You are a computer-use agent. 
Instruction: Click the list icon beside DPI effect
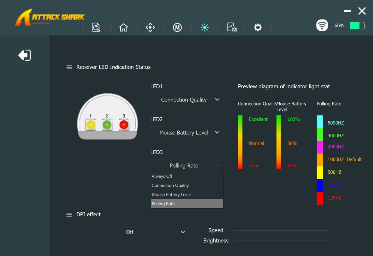click(69, 215)
